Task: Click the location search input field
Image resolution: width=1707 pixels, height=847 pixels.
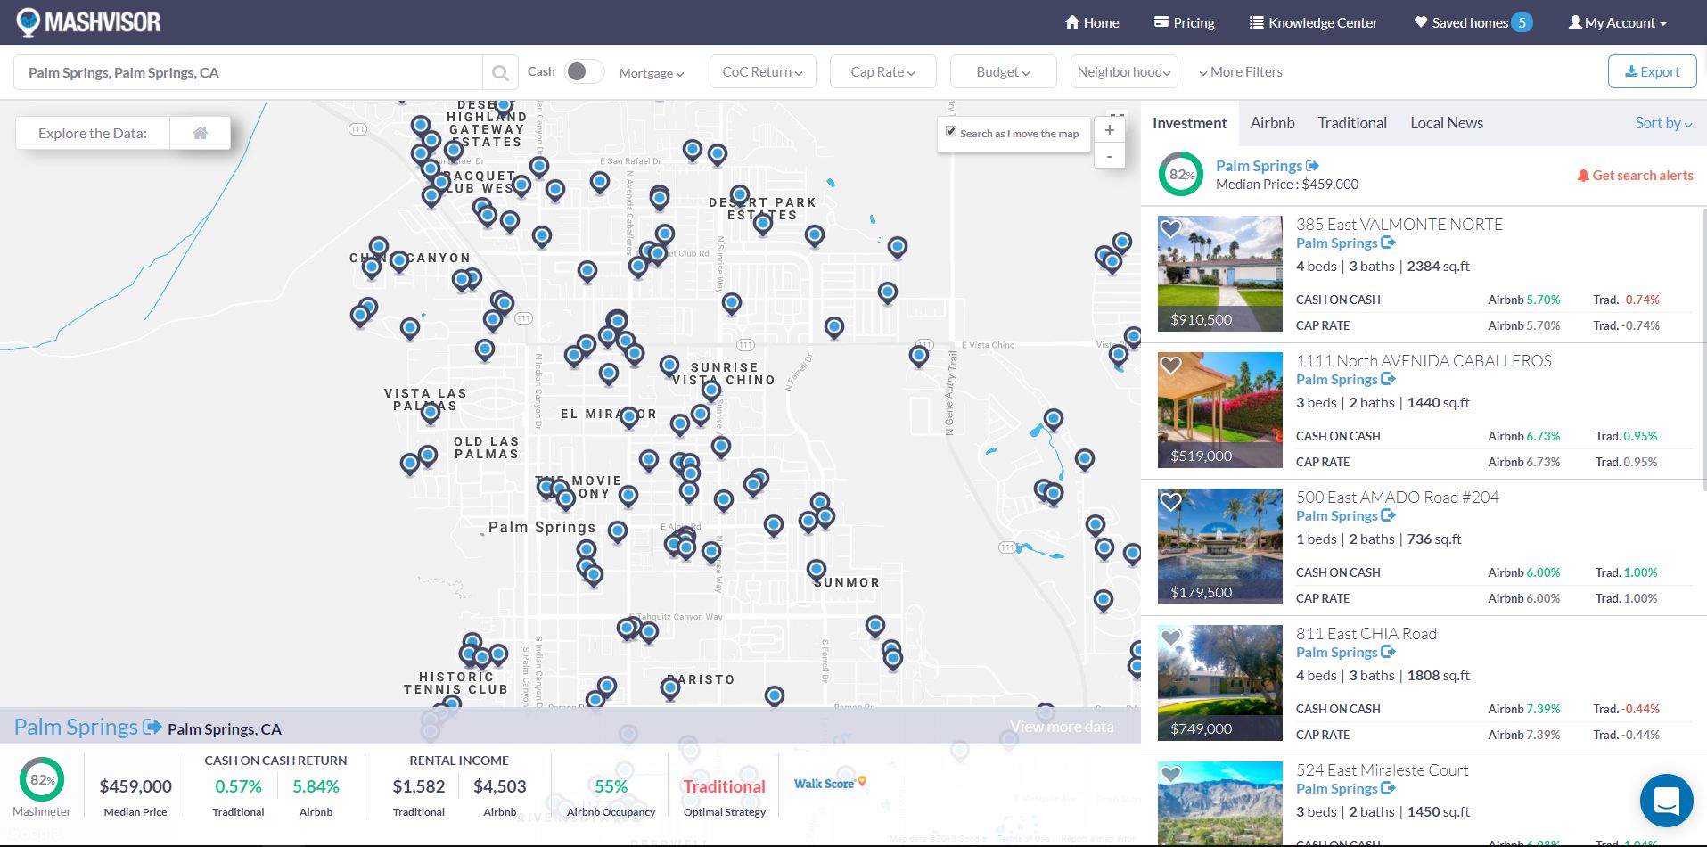Action: pos(250,73)
